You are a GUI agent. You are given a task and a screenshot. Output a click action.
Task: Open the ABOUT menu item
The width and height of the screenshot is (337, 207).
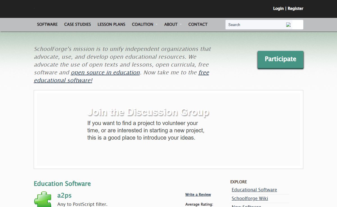171,24
